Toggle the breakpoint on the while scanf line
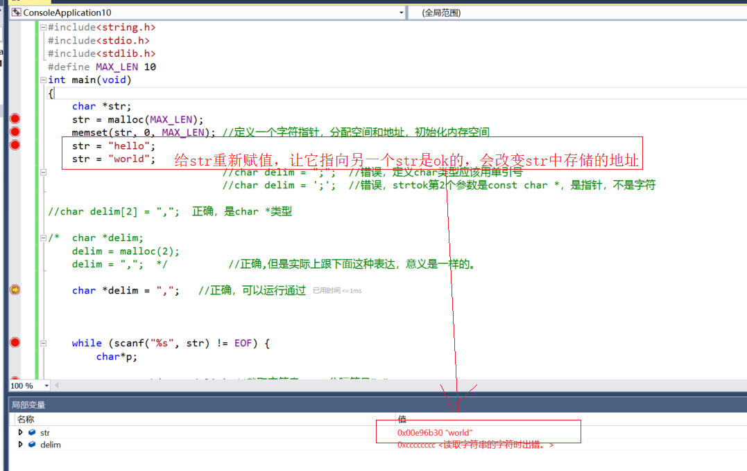This screenshot has height=471, width=747. pos(15,342)
